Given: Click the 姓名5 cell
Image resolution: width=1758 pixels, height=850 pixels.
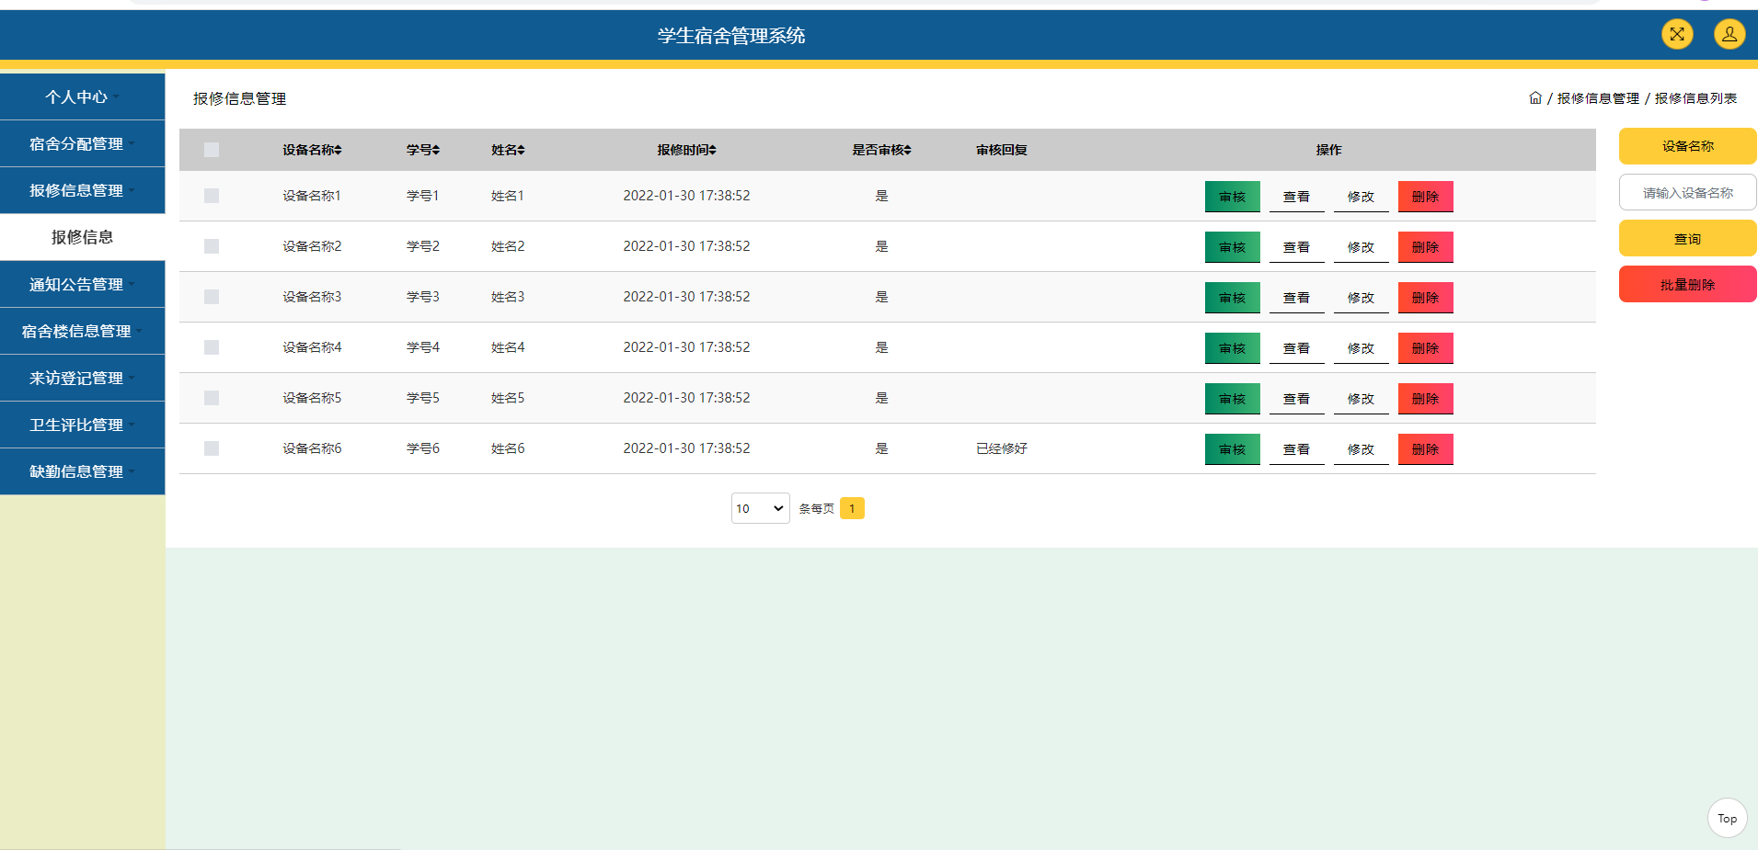Looking at the screenshot, I should tap(508, 398).
